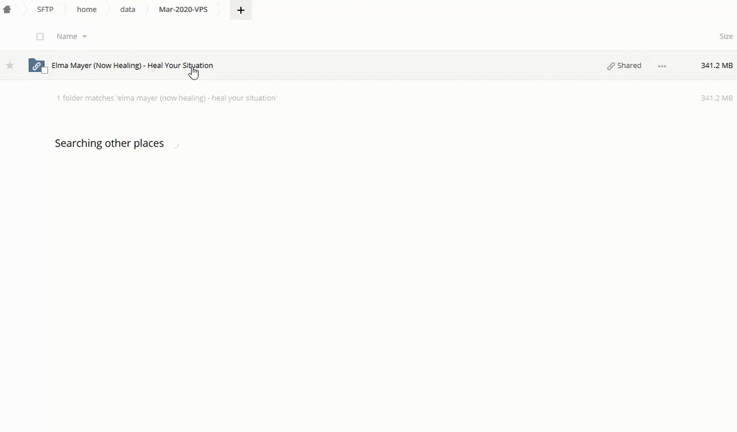737x432 pixels.
Task: Select the Mar-2020-VPS breadcrumb
Action: (183, 10)
